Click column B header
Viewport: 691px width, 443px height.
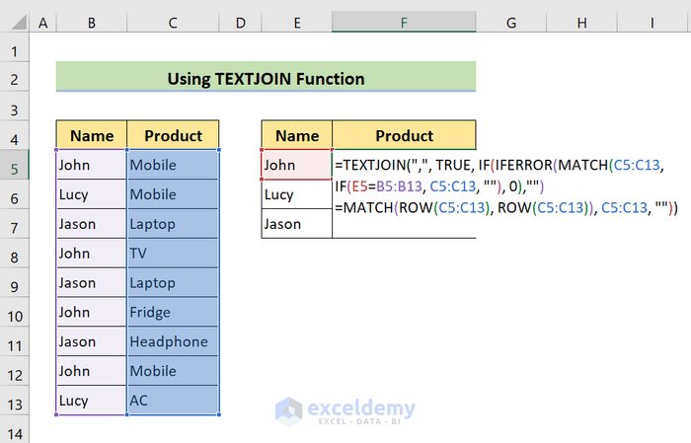click(91, 21)
